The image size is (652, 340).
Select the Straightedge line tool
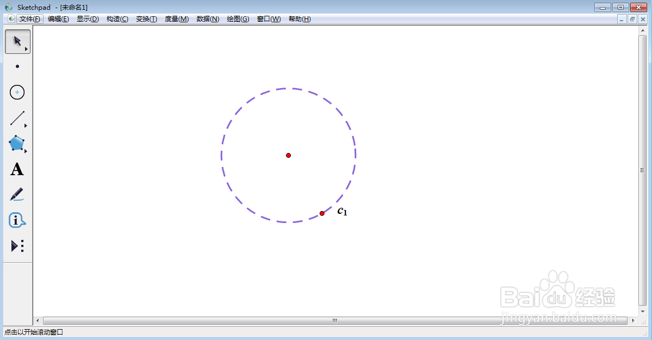pos(17,118)
